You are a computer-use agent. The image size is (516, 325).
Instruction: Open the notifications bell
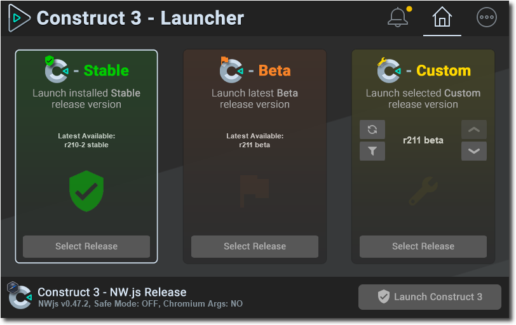(x=398, y=17)
